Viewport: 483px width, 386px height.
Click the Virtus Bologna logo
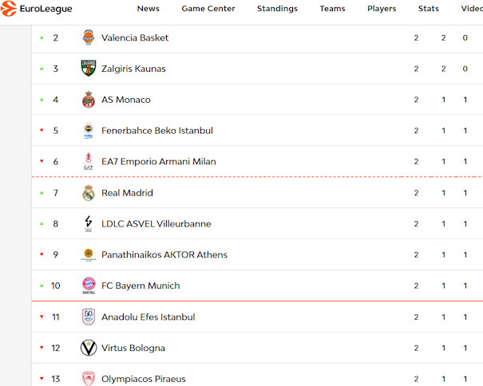click(x=89, y=348)
